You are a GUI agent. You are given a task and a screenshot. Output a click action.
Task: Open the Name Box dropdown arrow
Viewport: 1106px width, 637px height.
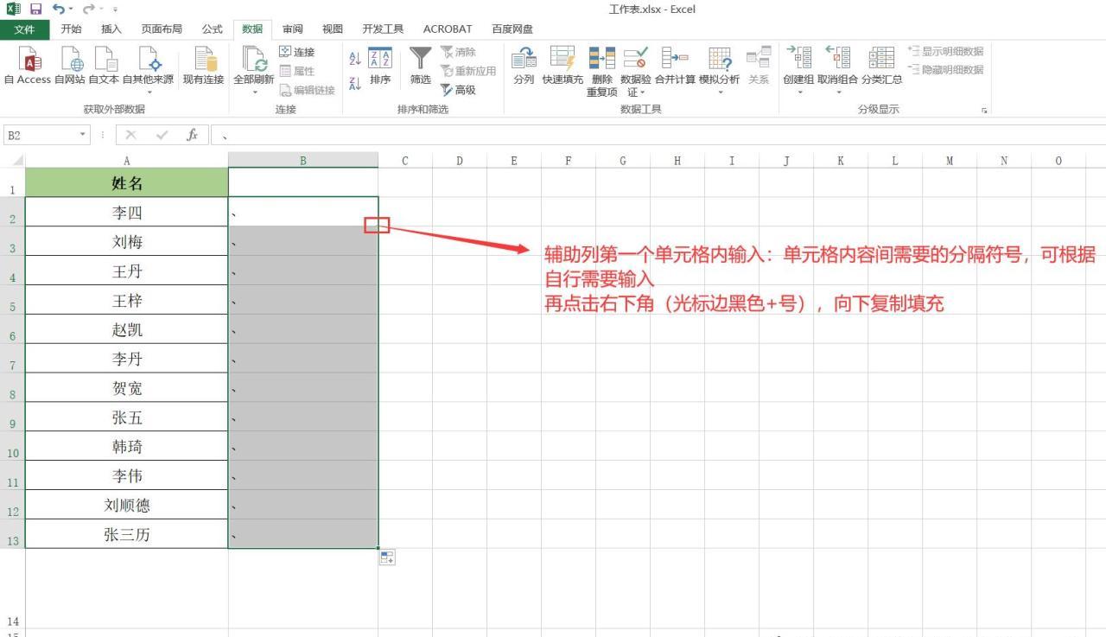(83, 135)
